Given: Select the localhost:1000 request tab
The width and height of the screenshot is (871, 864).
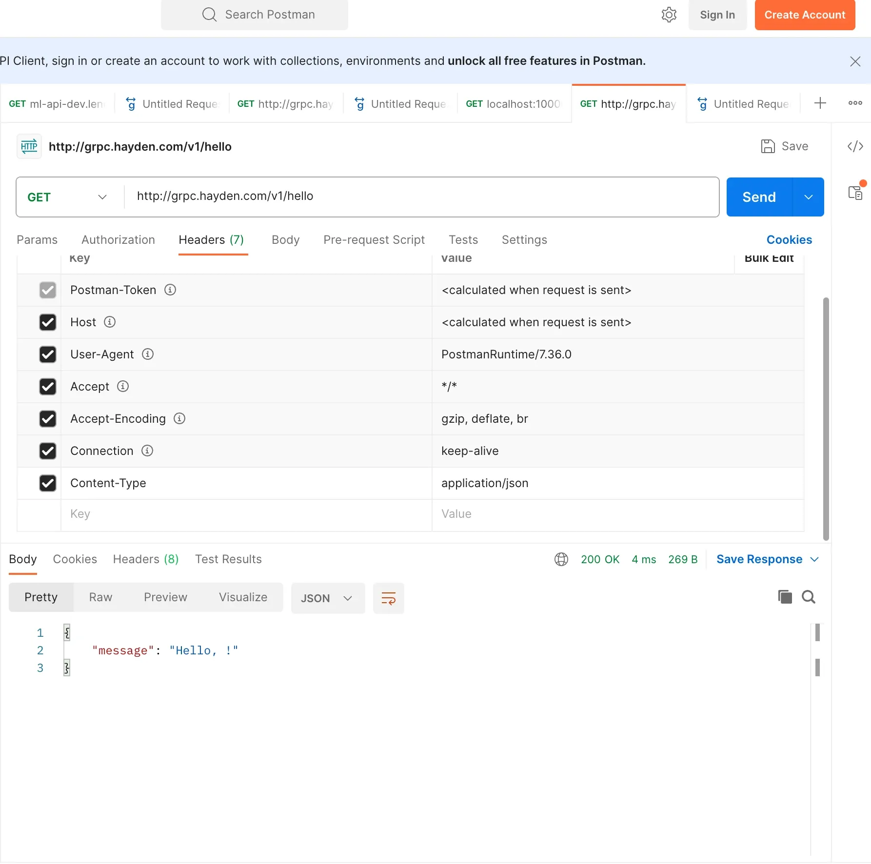Looking at the screenshot, I should (x=515, y=104).
